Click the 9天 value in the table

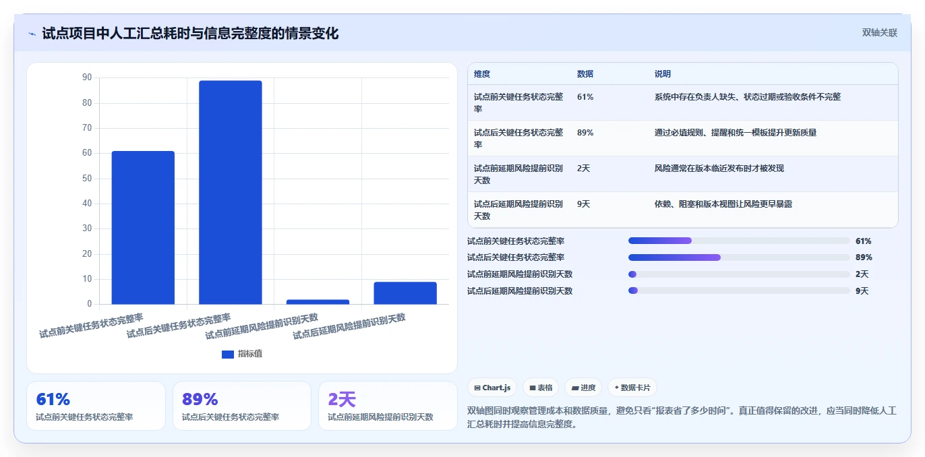(583, 204)
